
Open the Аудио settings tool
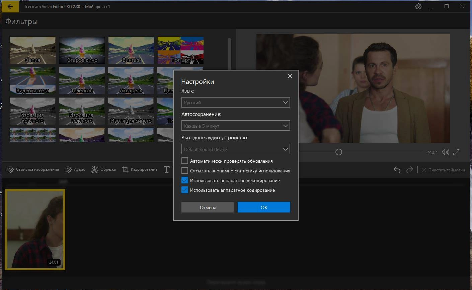pyautogui.click(x=75, y=169)
